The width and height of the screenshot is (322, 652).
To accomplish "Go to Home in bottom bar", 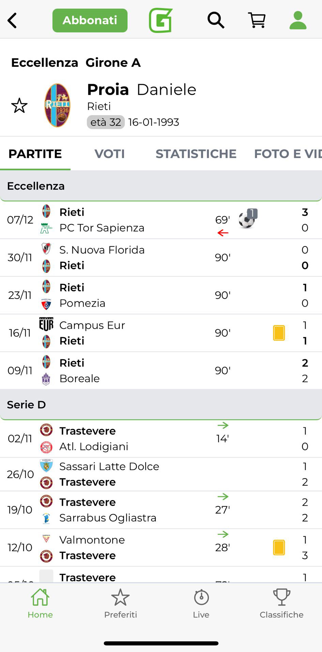I will pos(40,604).
